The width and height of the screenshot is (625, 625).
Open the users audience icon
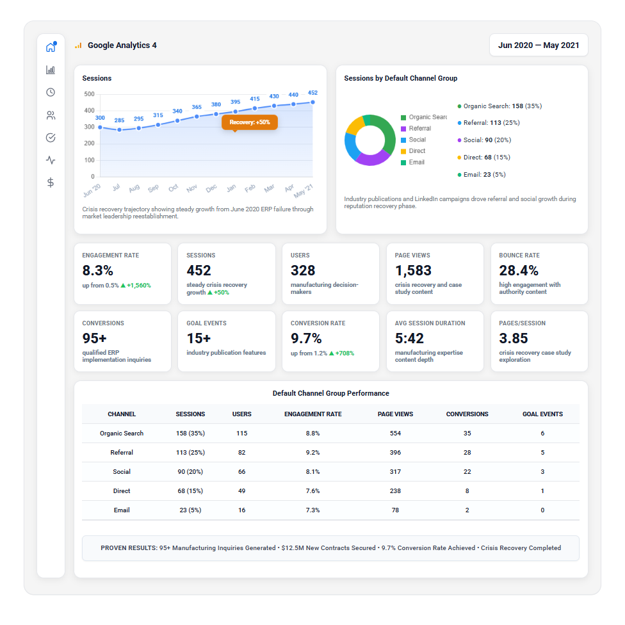51,115
